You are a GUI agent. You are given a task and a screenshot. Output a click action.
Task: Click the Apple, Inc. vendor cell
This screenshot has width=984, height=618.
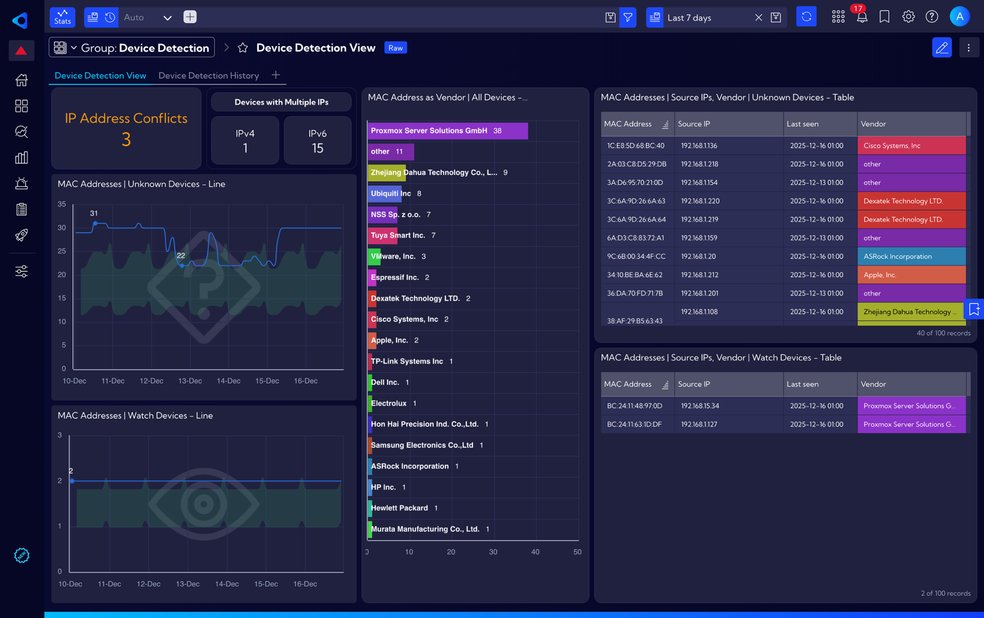point(911,275)
